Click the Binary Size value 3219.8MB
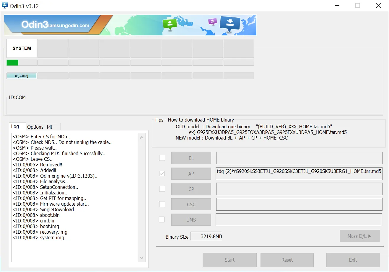The width and height of the screenshot is (389, 272). [x=206, y=236]
